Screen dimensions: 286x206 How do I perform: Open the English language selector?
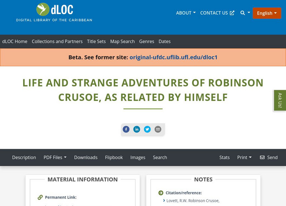267,13
